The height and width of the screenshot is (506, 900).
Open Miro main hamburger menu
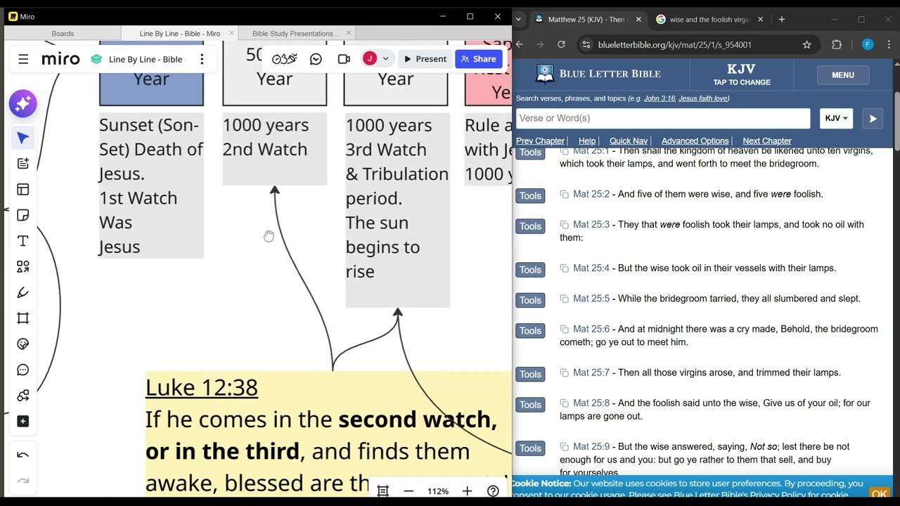23,60
